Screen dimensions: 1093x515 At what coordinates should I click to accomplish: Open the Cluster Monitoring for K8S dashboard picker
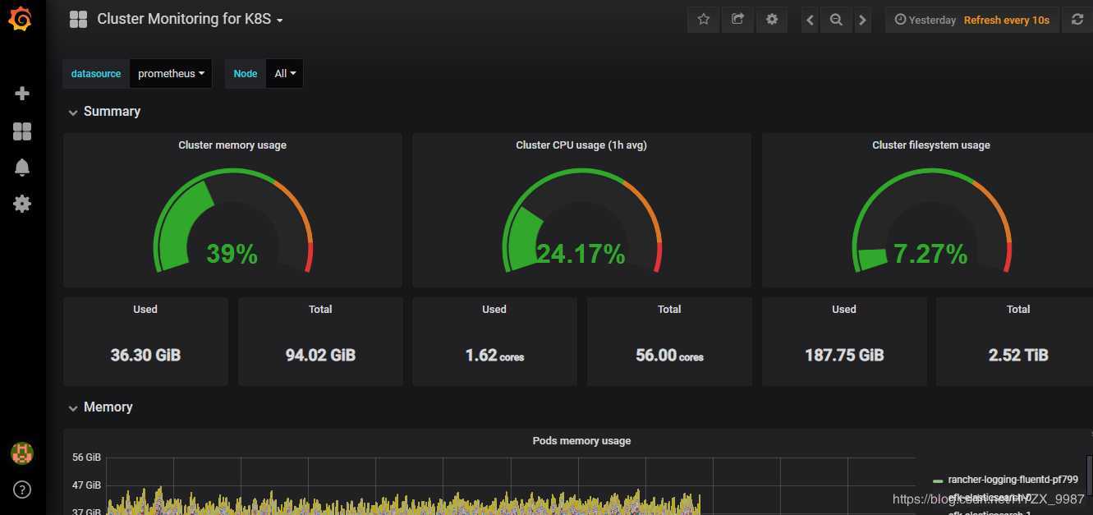[x=190, y=19]
